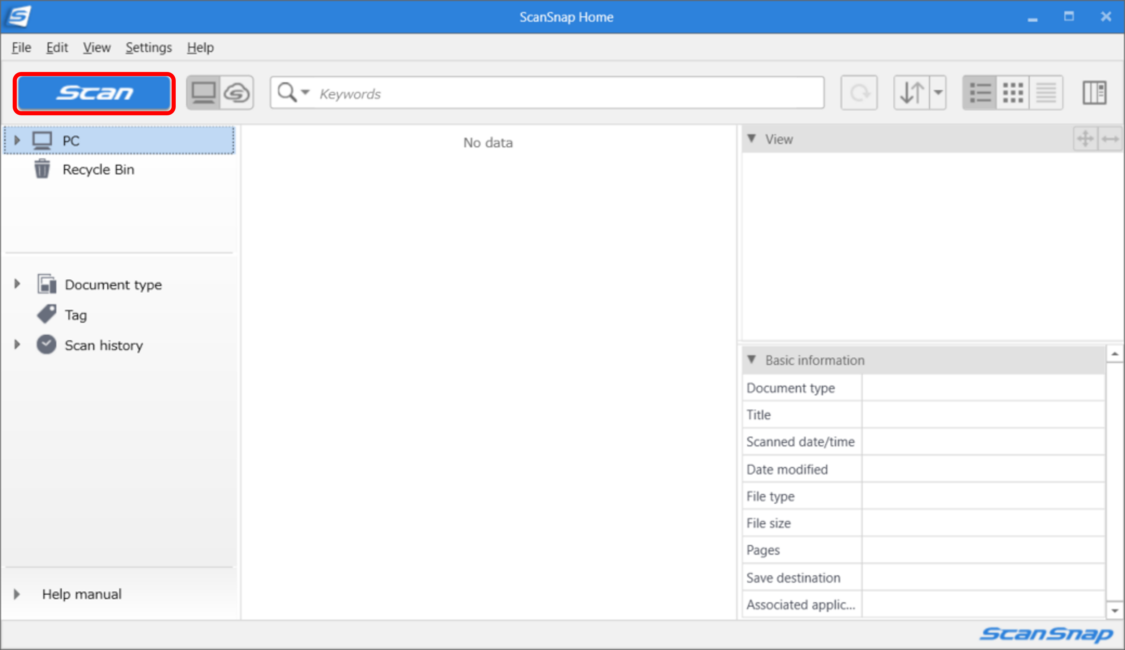Open the Recycle Bin
Screen dimensions: 1125x650
coord(98,170)
